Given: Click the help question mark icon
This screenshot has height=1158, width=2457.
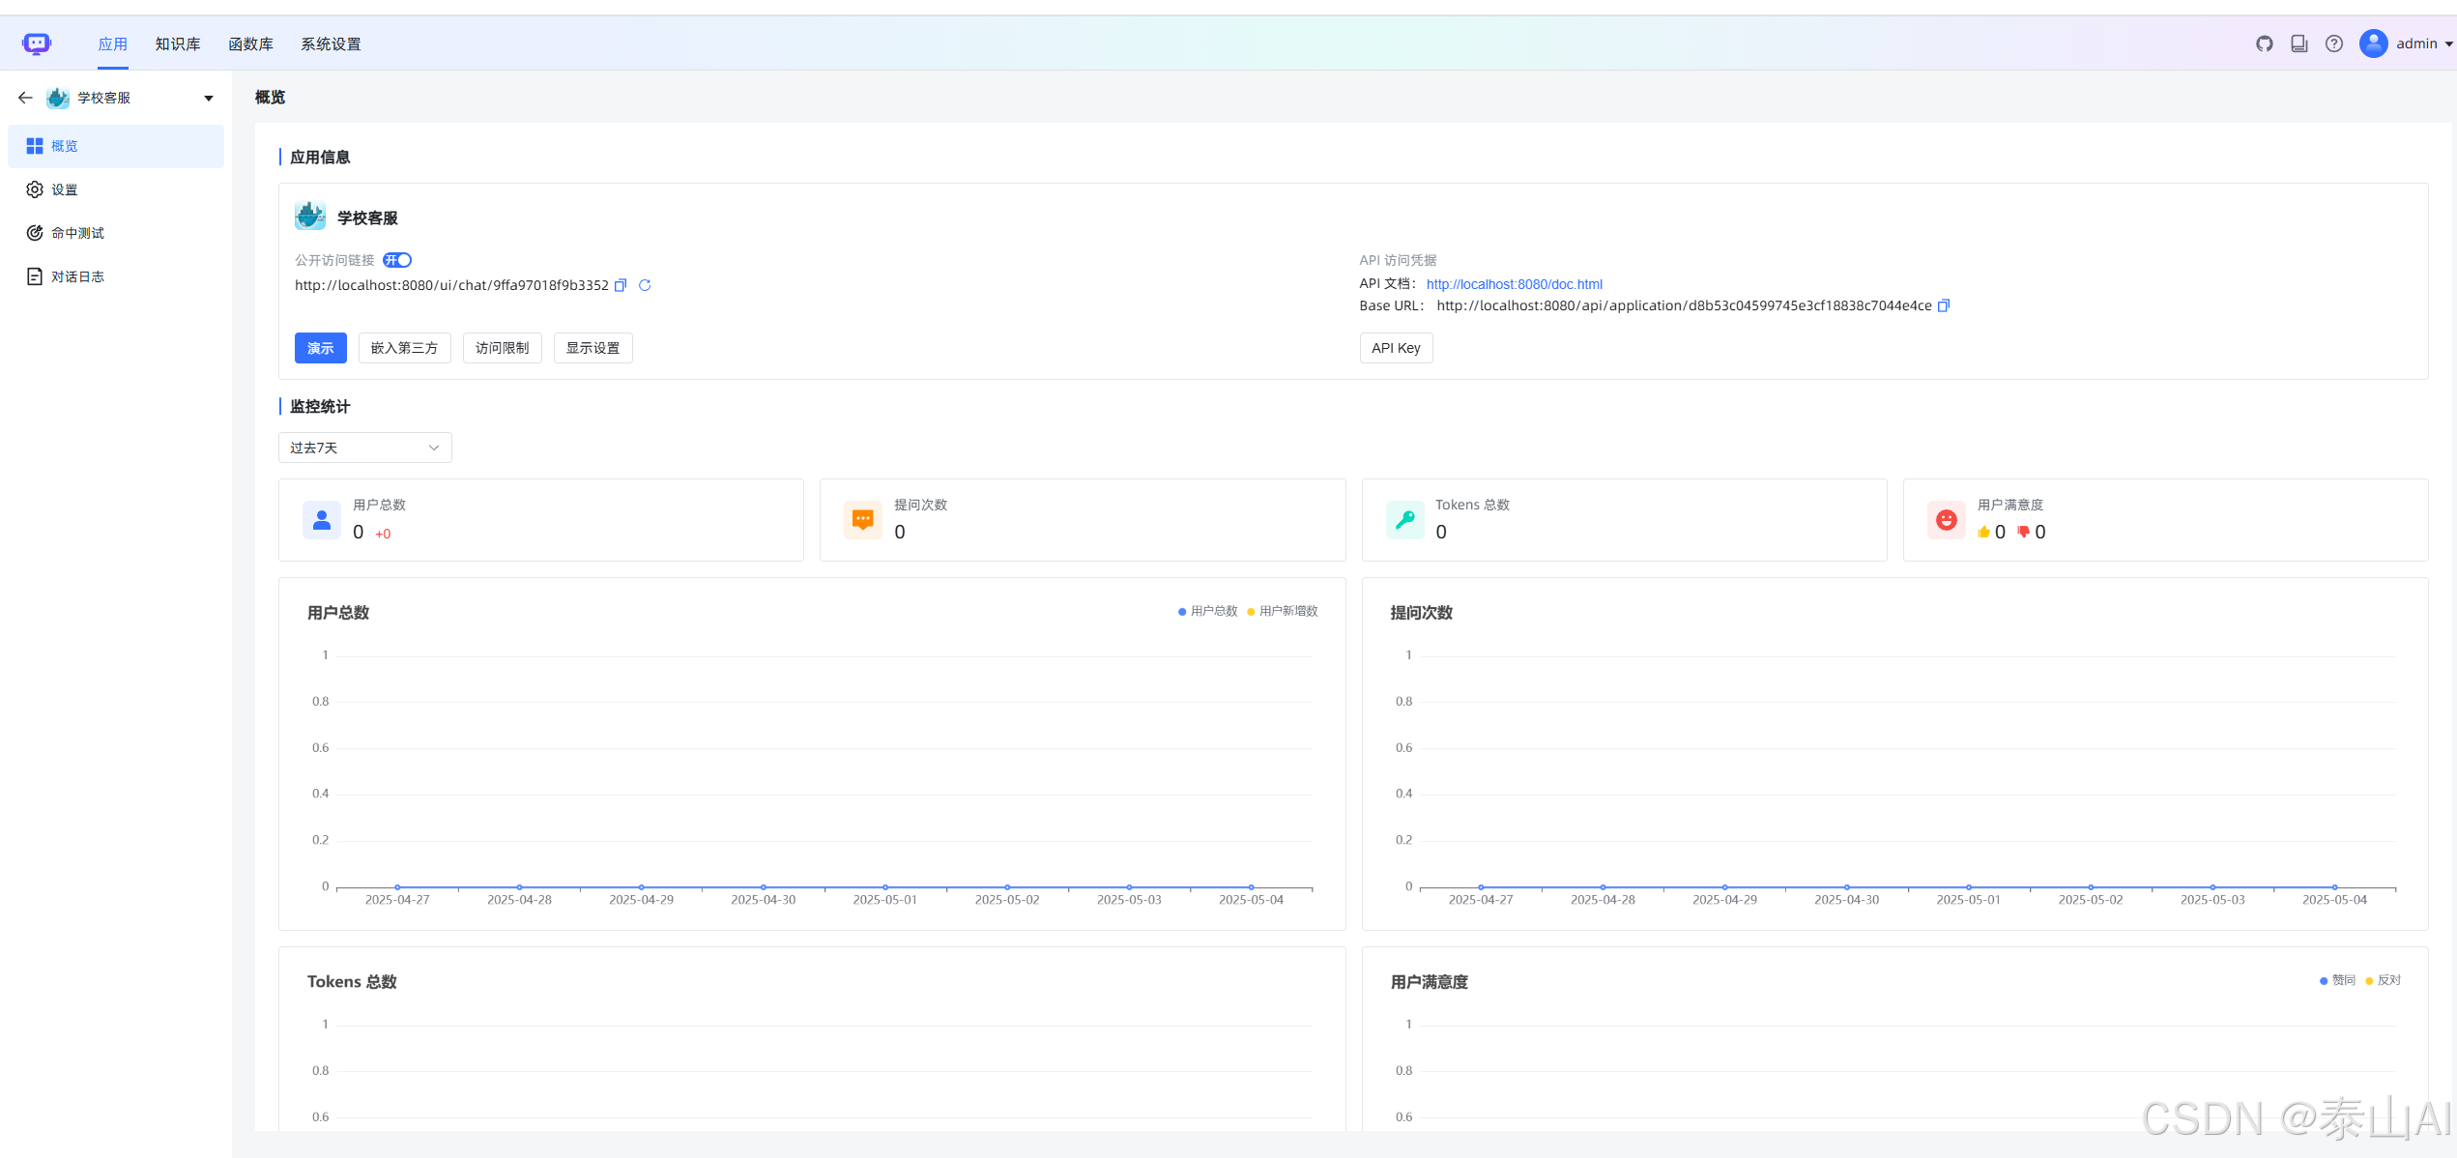Looking at the screenshot, I should 2333,43.
